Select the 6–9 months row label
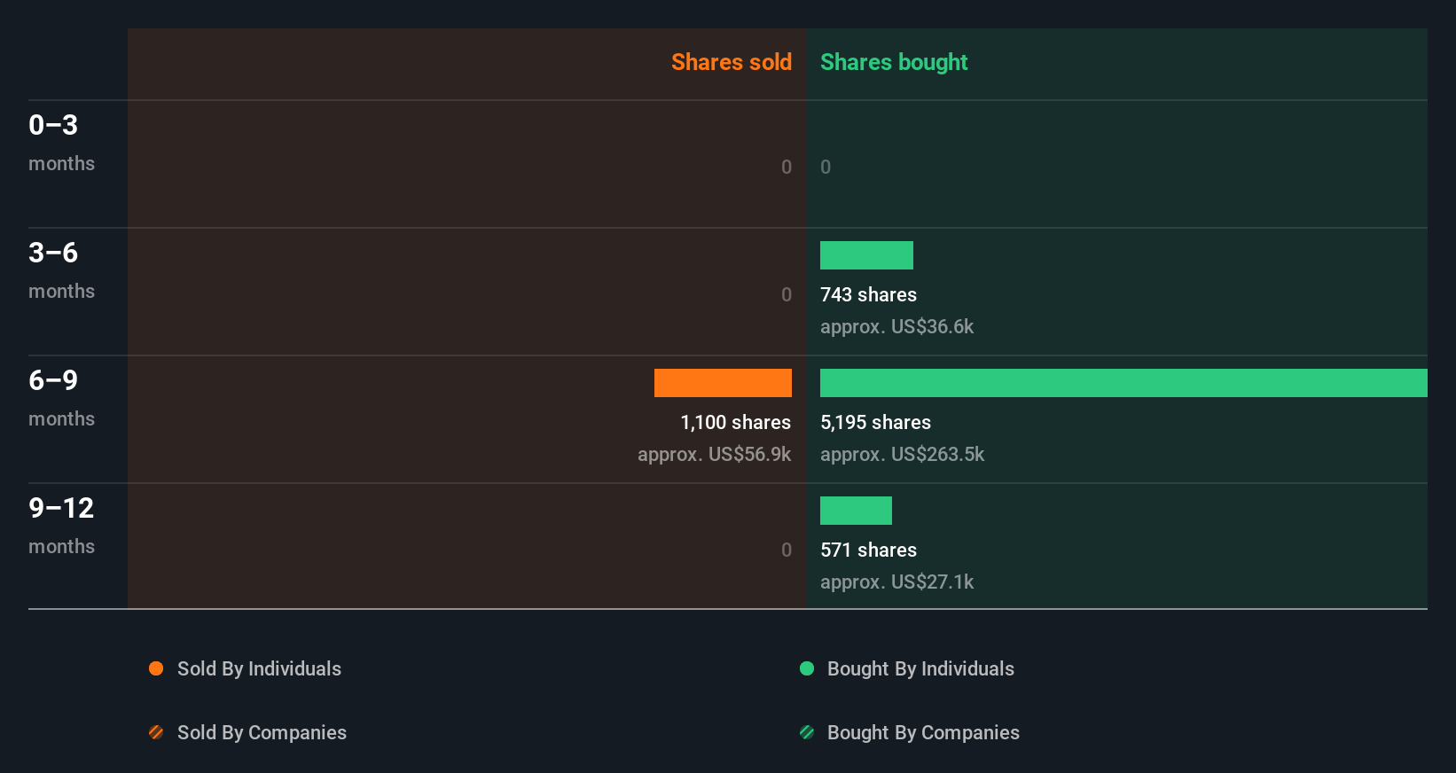 point(60,397)
